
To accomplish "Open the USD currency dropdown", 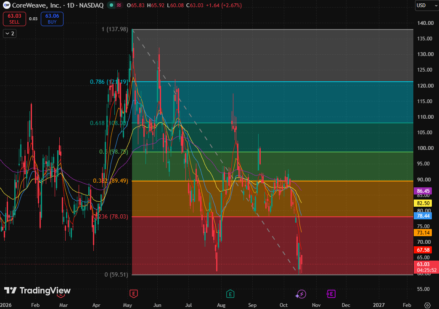I will (426, 5).
